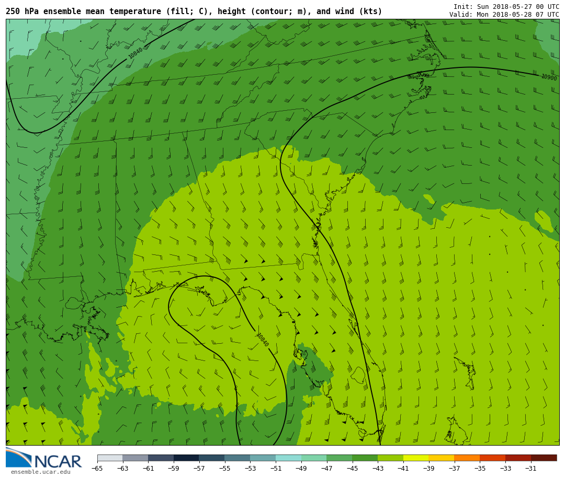Screen dimensions: 565x478
Task: Click the -43 colorbar tick label
Action: (x=378, y=468)
